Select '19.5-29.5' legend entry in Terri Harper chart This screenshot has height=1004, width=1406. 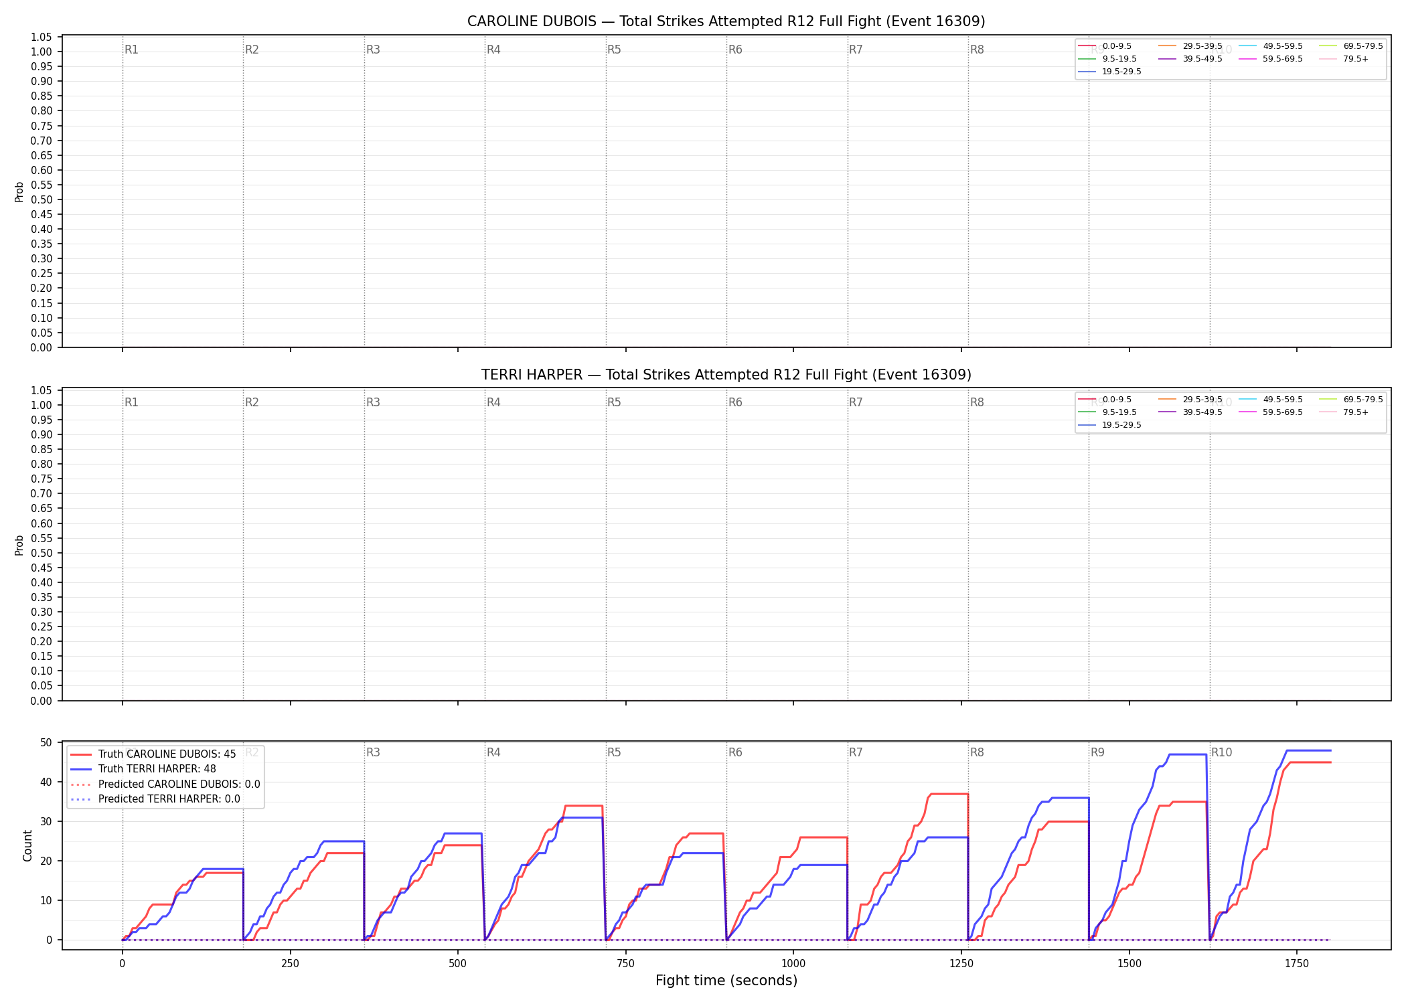[x=1110, y=425]
